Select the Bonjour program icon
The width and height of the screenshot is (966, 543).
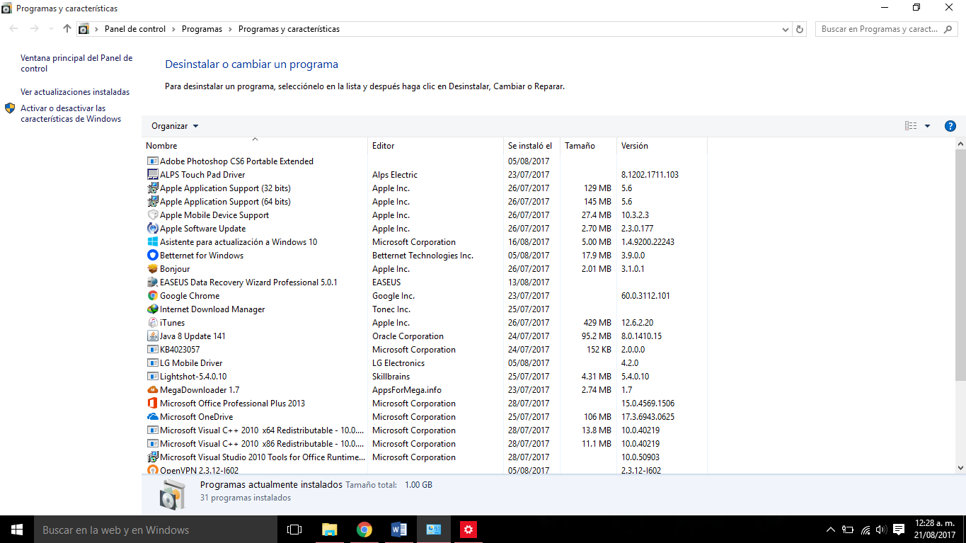153,269
